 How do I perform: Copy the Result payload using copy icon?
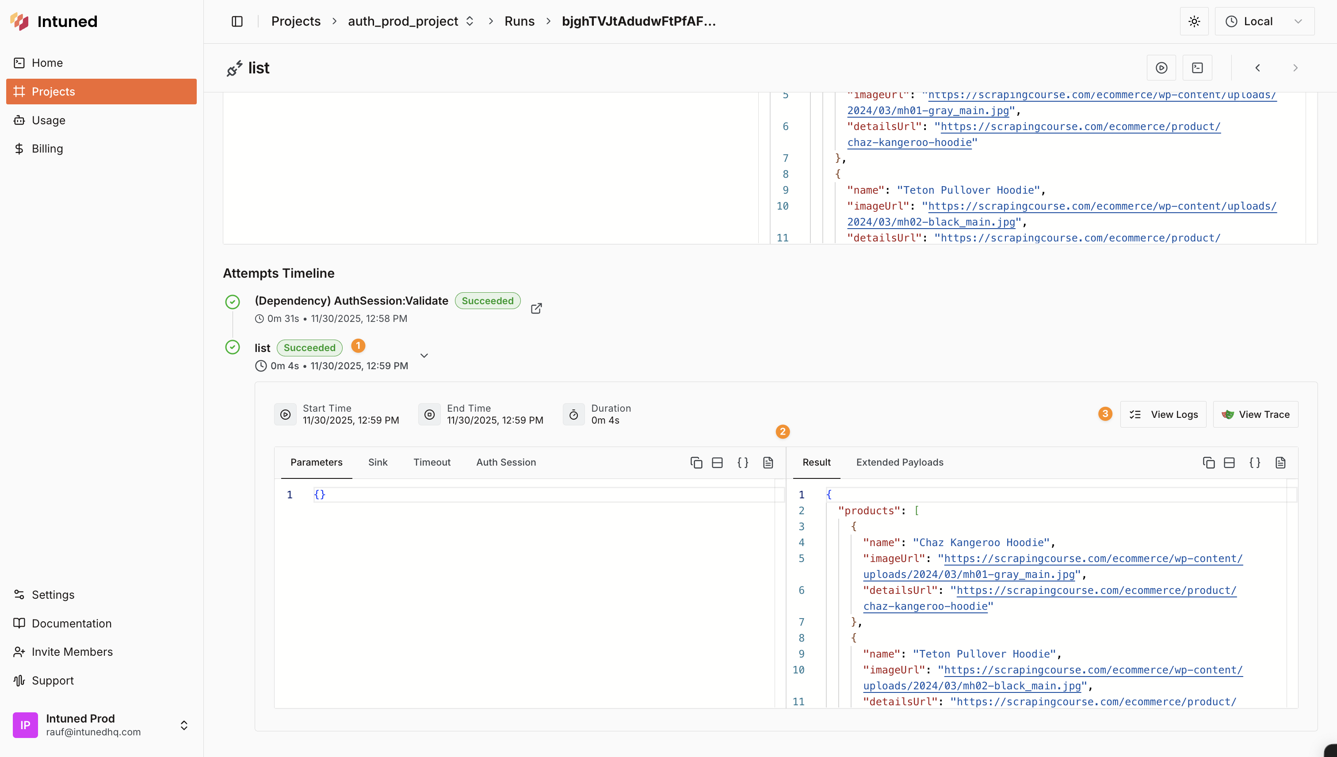1208,463
